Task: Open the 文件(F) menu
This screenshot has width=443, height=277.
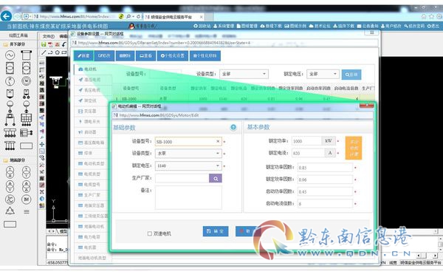Action: pyautogui.click(x=48, y=36)
